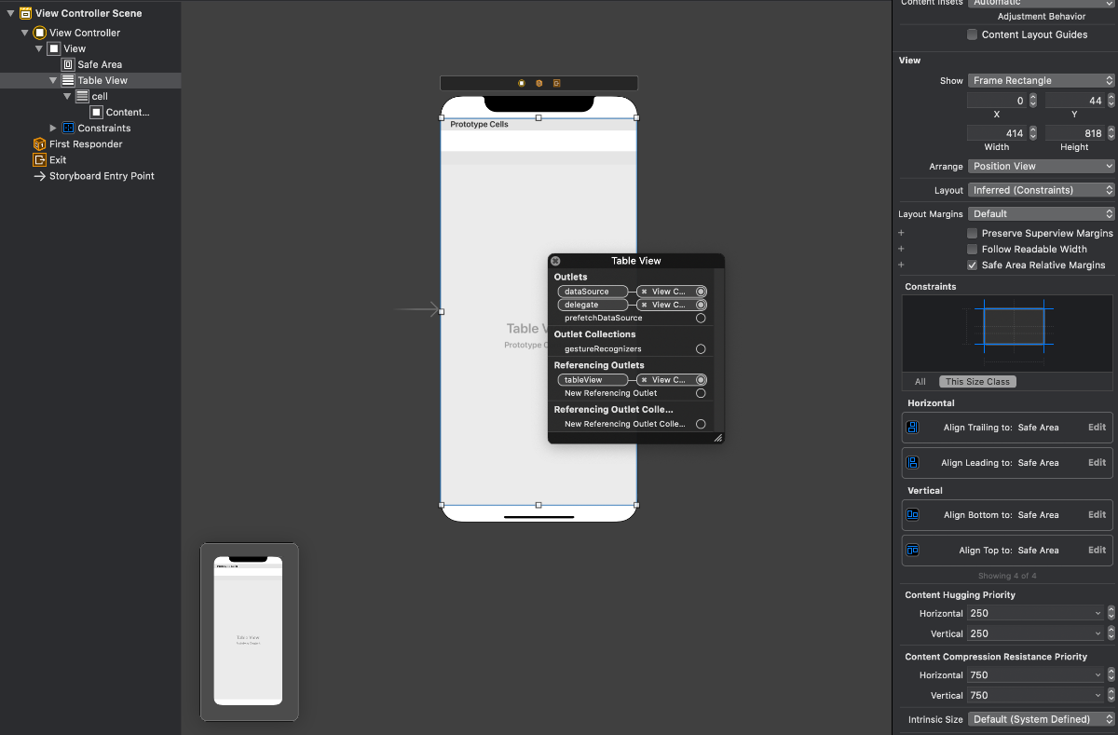Step the Vertical compression resistance 750 value
This screenshot has width=1118, height=735.
pyautogui.click(x=1111, y=695)
